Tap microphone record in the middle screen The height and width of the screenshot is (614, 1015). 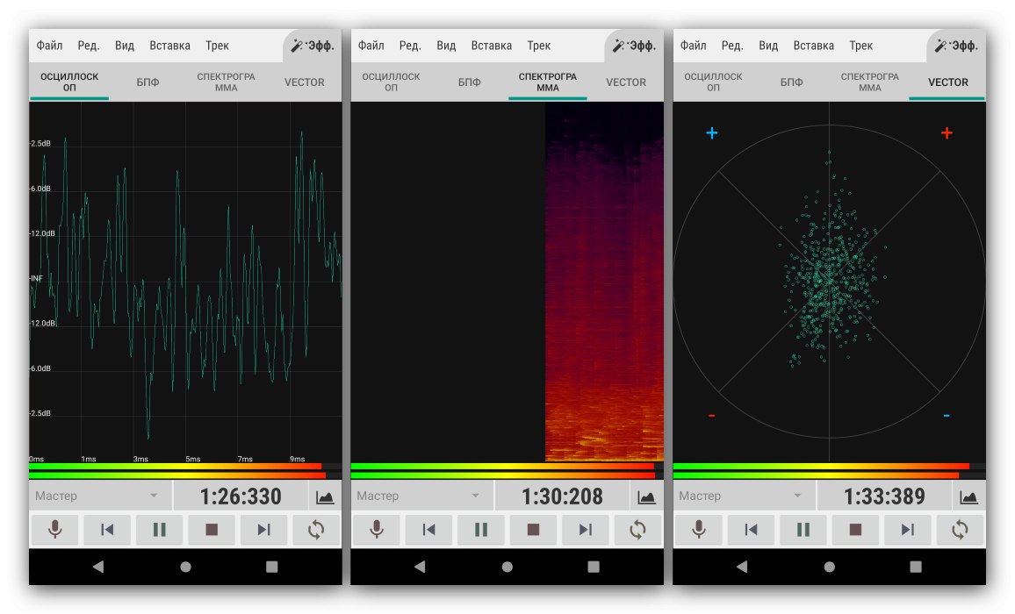pyautogui.click(x=377, y=530)
